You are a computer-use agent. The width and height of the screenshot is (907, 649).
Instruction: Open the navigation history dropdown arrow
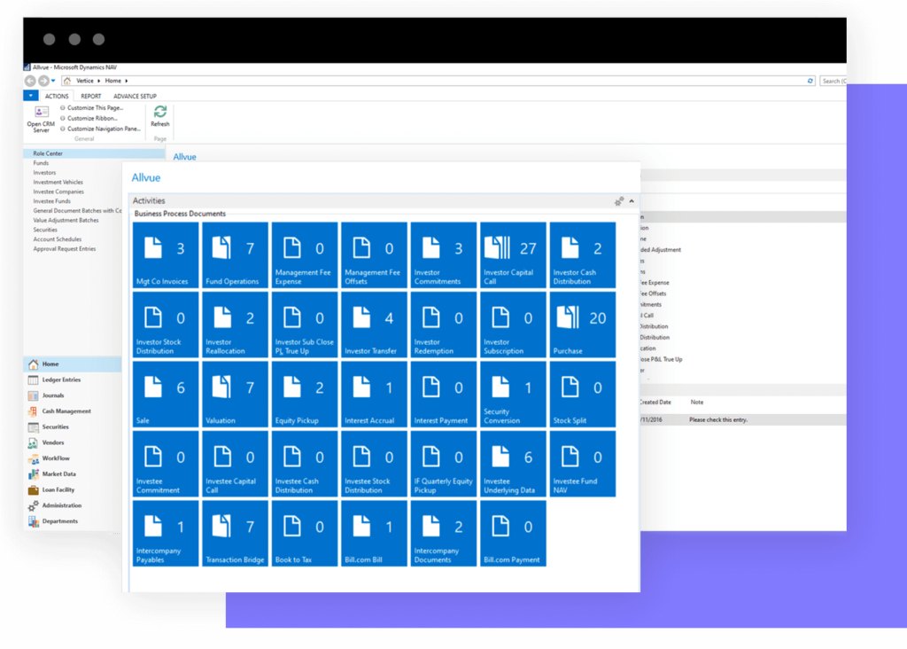pyautogui.click(x=53, y=81)
